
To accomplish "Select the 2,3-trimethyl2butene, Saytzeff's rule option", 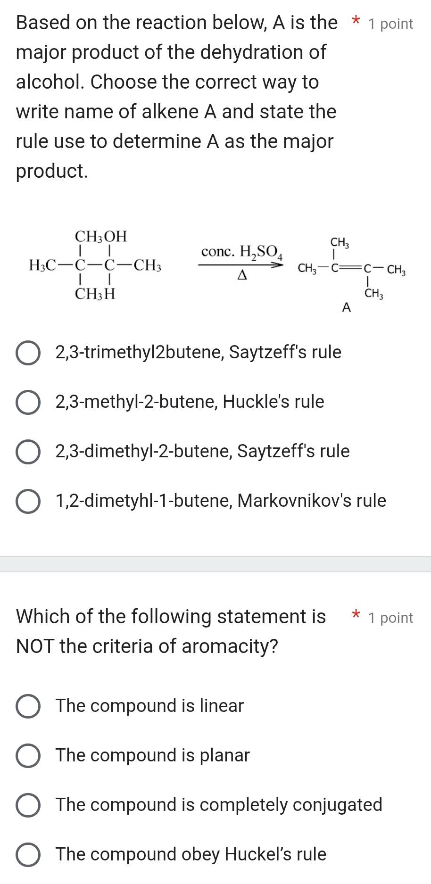I will pyautogui.click(x=198, y=352).
